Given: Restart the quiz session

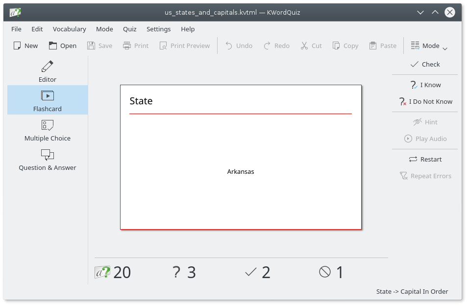Looking at the screenshot, I should point(425,159).
